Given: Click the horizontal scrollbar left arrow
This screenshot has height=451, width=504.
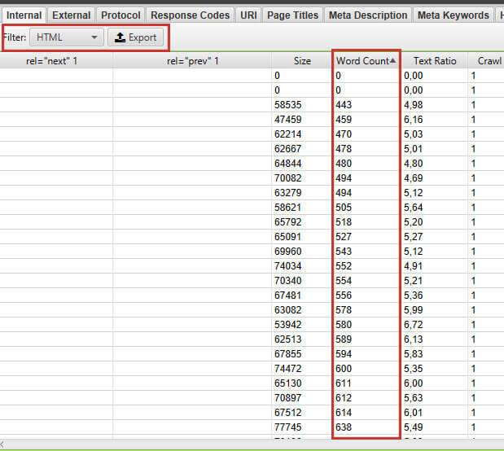Looking at the screenshot, I should click(2, 444).
